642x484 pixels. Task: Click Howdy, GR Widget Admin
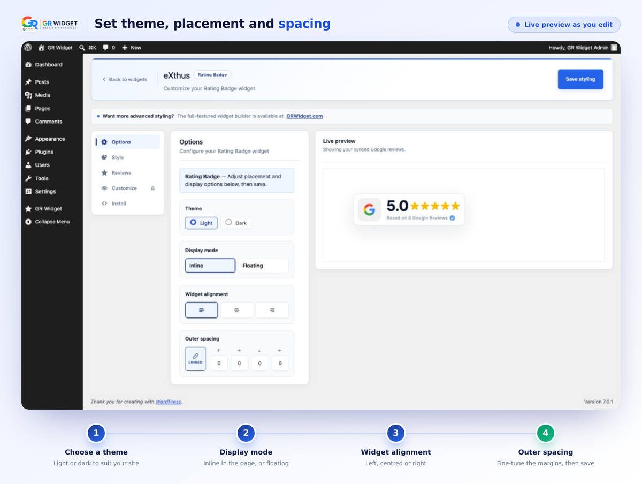[x=578, y=48]
